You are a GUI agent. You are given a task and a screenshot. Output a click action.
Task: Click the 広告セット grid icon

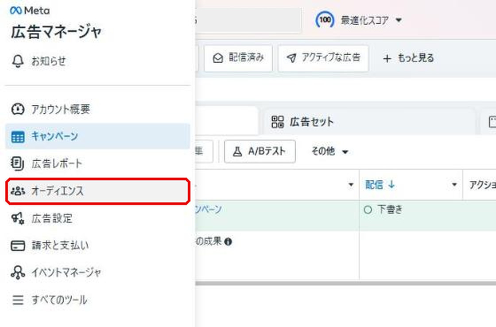click(x=278, y=122)
